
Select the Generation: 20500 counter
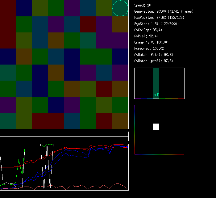click(x=164, y=11)
